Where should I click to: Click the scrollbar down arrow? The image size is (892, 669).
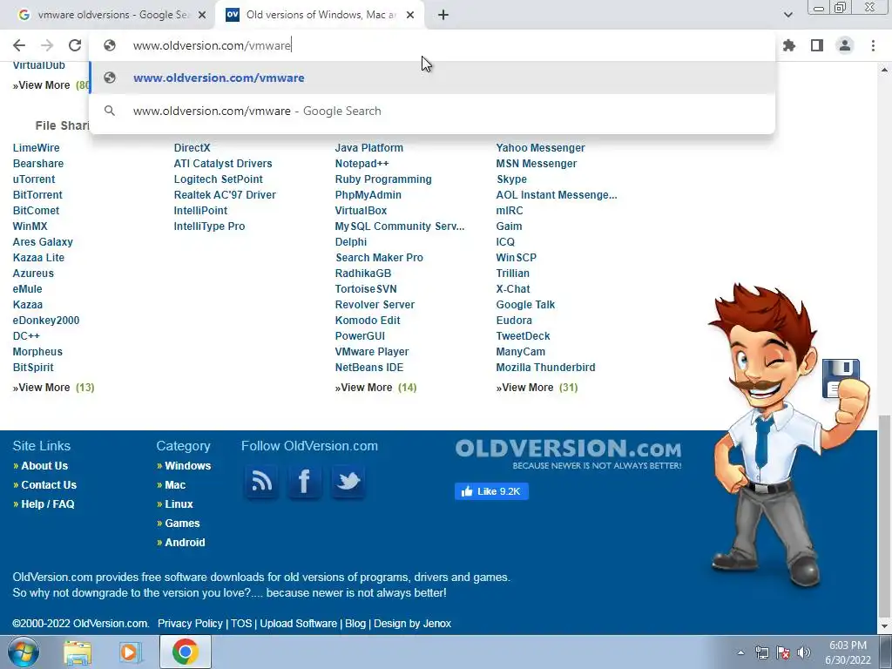[884, 627]
